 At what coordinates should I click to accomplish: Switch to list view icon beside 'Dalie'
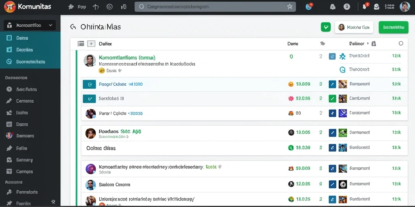[81, 44]
